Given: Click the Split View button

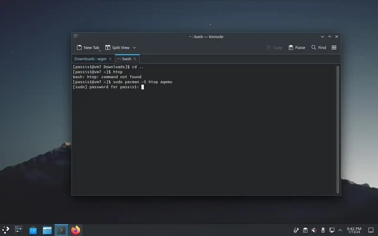Looking at the screenshot, I should 117,47.
